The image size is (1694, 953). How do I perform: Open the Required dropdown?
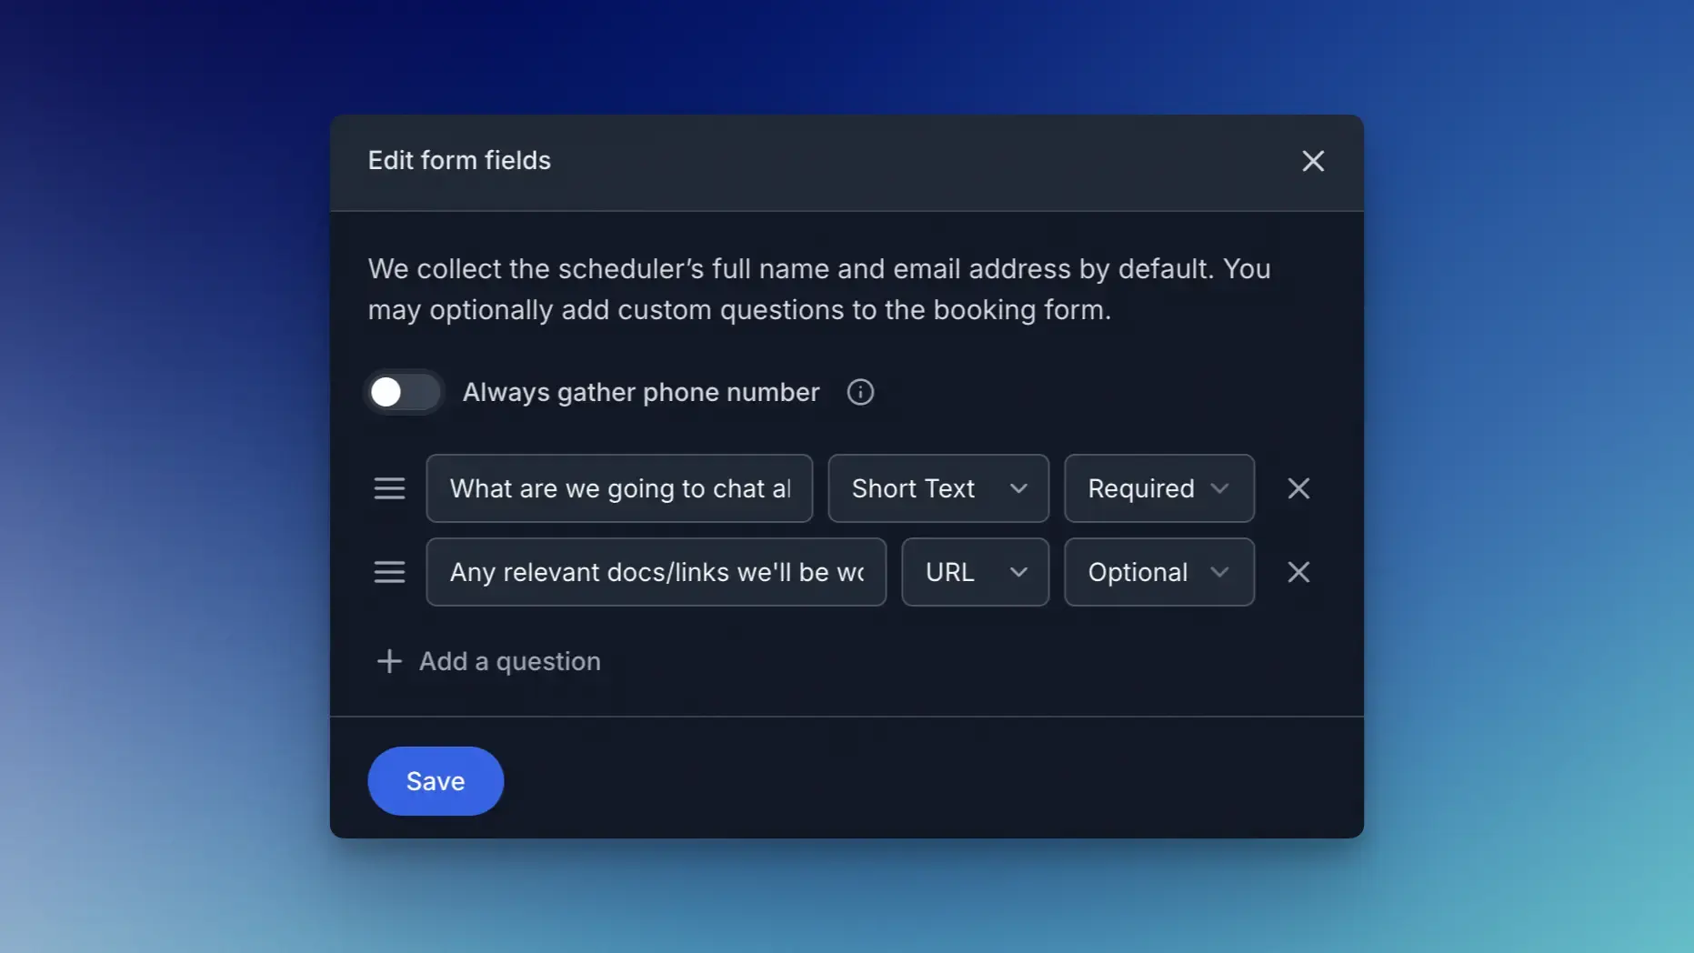pos(1159,488)
